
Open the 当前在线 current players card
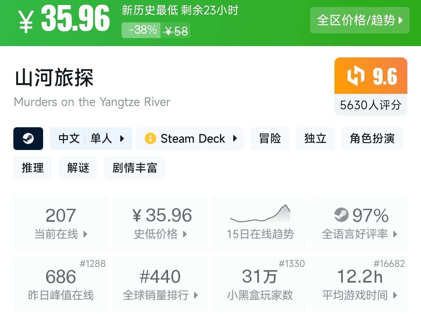click(x=61, y=223)
